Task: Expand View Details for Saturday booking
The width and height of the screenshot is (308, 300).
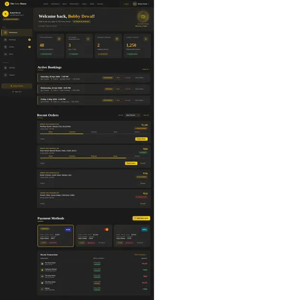Action: 140,78
